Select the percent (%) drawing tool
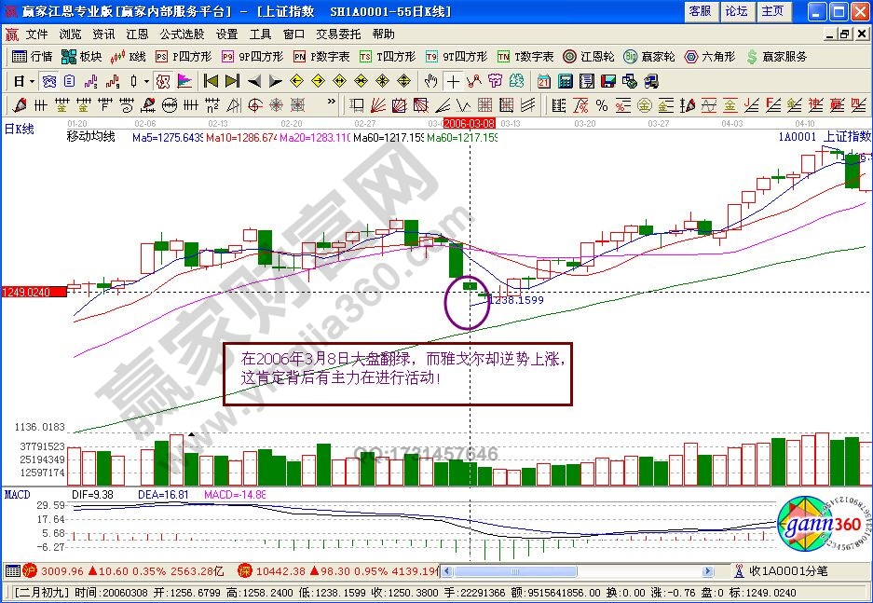Image resolution: width=873 pixels, height=603 pixels. [x=602, y=104]
